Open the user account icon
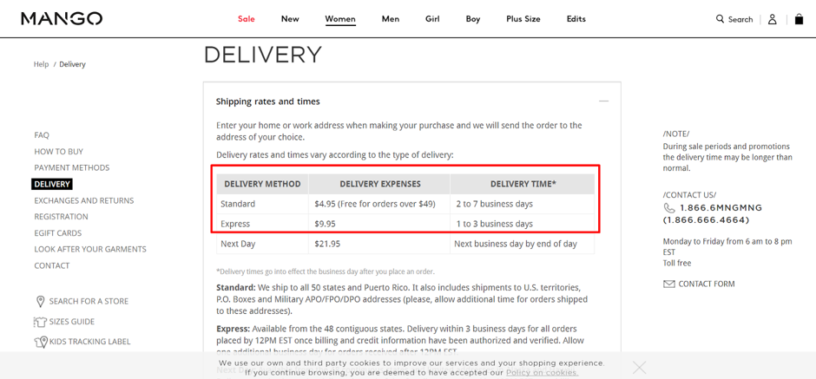Viewport: 816px width, 379px height. 772,18
